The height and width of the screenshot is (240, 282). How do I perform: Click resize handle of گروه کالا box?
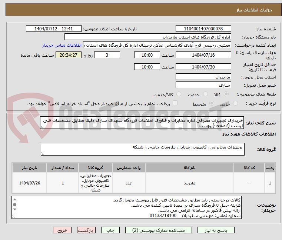coord(43,154)
